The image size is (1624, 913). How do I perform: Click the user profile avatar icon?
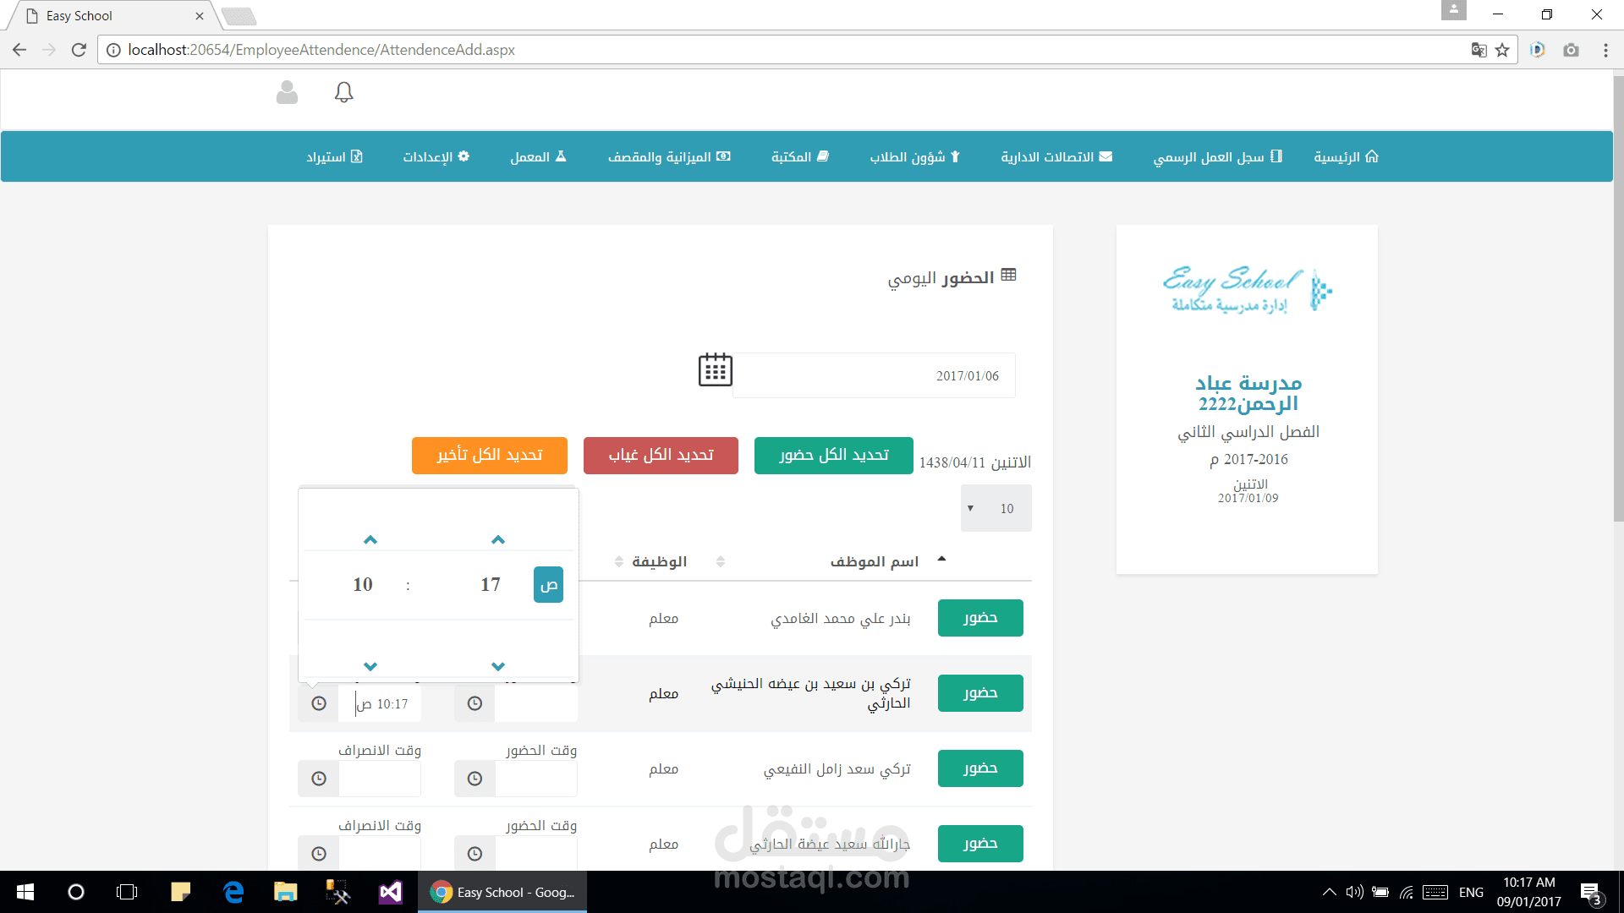pos(287,92)
